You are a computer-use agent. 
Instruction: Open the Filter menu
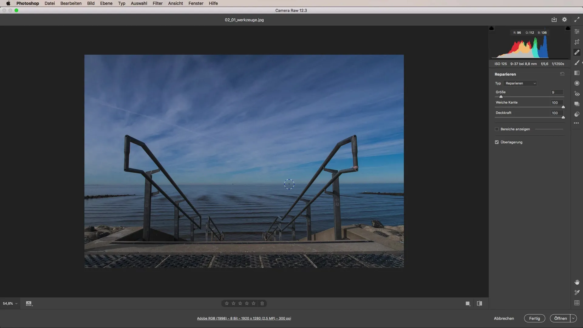[158, 3]
